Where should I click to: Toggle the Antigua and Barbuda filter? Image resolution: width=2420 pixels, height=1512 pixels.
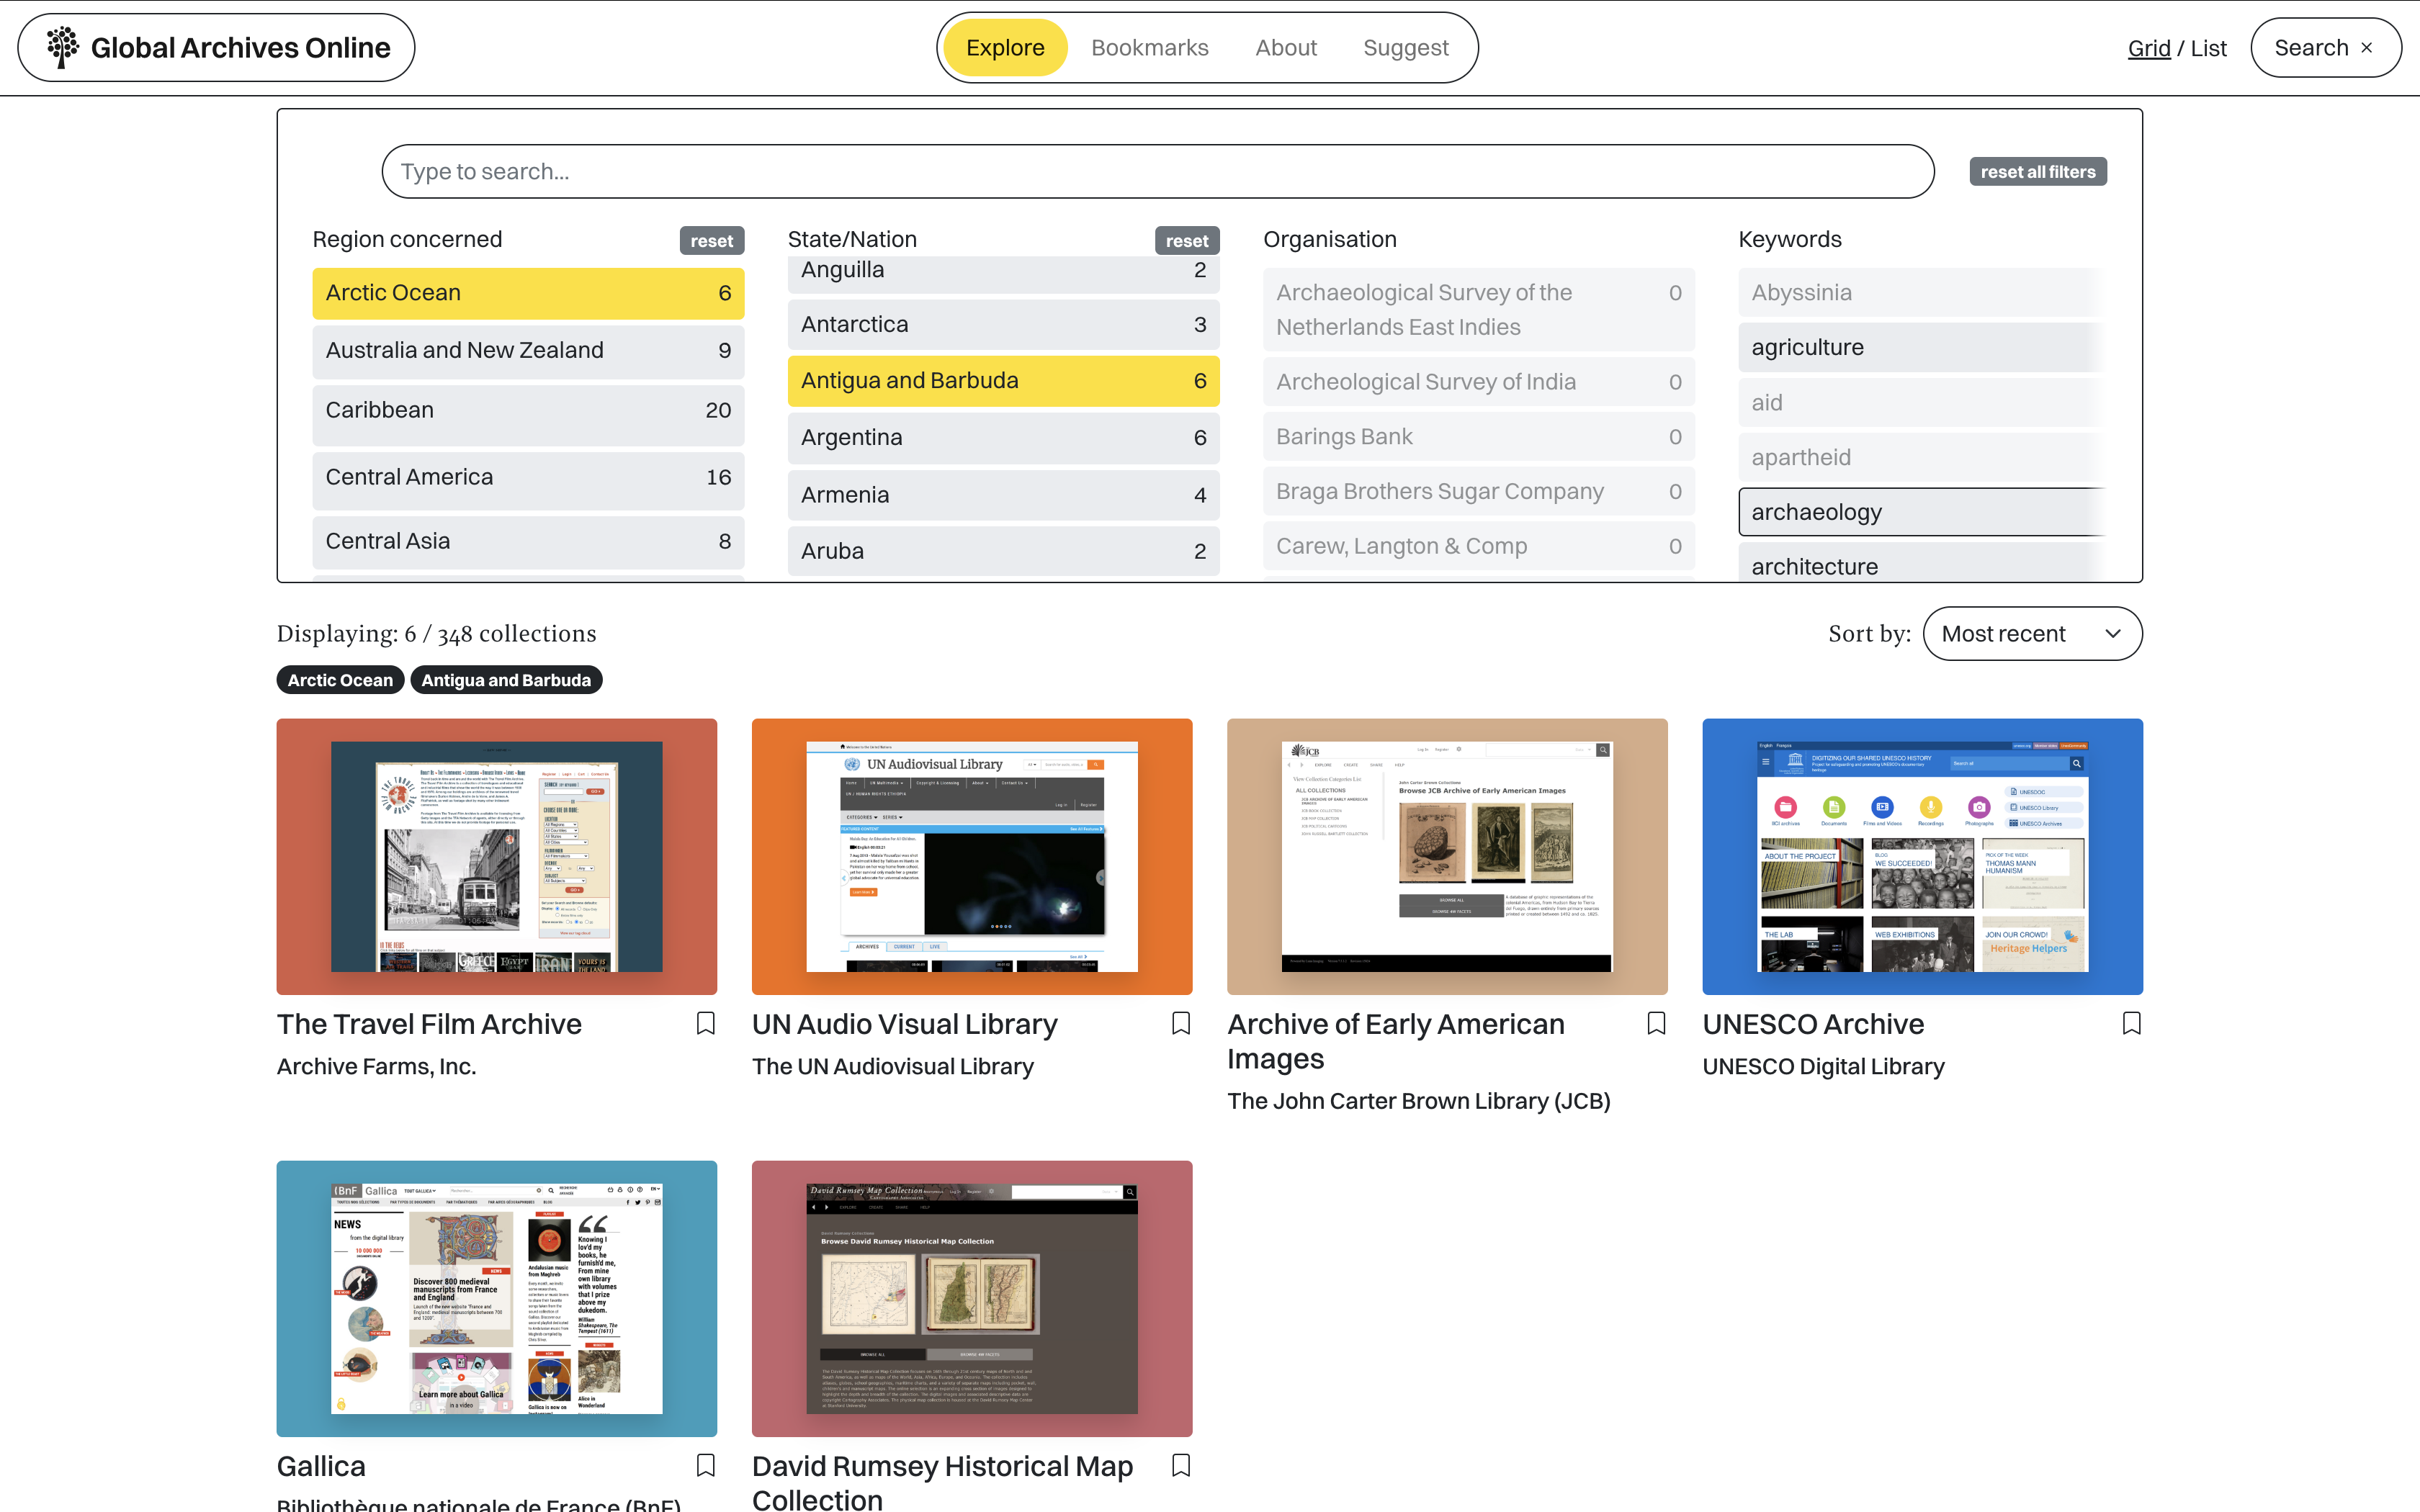click(x=1003, y=381)
